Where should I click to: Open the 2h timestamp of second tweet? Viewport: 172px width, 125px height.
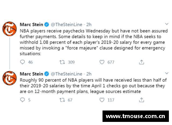[x=89, y=74]
